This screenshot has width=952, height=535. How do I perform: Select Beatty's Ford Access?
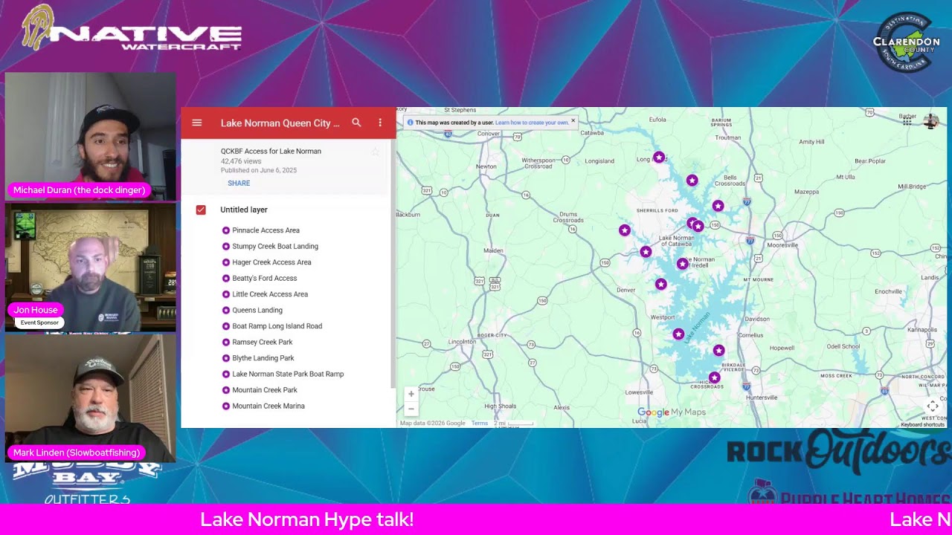tap(264, 279)
